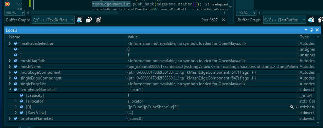Expand singleEdgeList variable
This screenshot has height=128, width=323.
click(x=10, y=84)
